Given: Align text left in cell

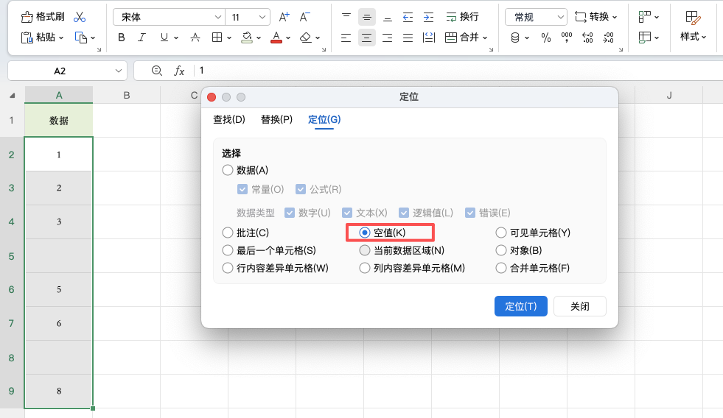Looking at the screenshot, I should [x=346, y=38].
